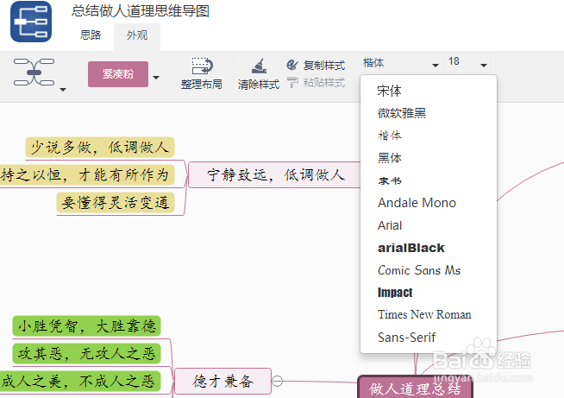This screenshot has height=398, width=564.
Task: Open the theme list dropdown arrow
Action: pyautogui.click(x=156, y=77)
